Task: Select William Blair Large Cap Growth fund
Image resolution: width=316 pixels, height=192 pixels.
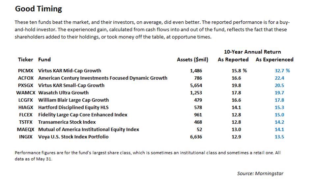Action: [73, 100]
